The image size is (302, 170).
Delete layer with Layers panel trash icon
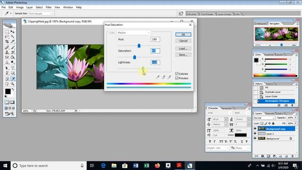click(x=293, y=156)
